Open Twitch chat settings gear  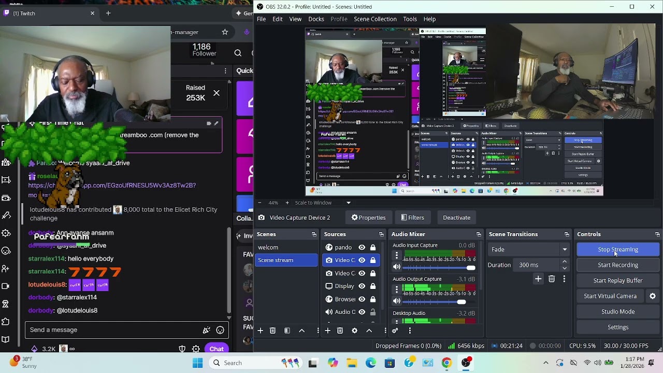196,349
